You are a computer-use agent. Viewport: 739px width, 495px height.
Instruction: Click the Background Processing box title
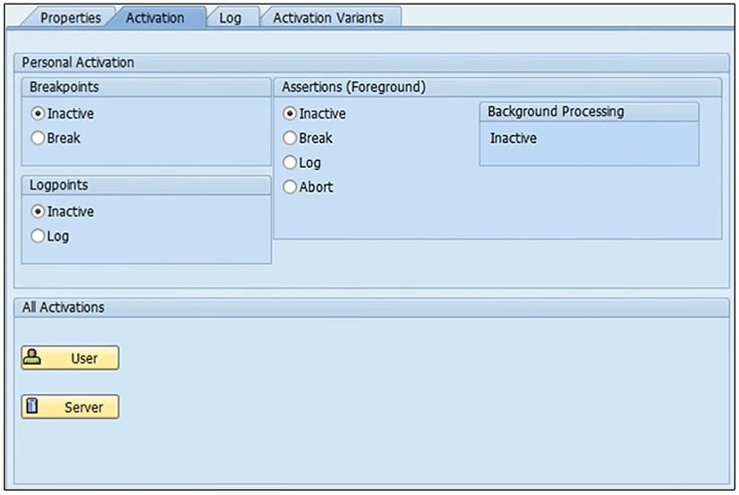556,112
